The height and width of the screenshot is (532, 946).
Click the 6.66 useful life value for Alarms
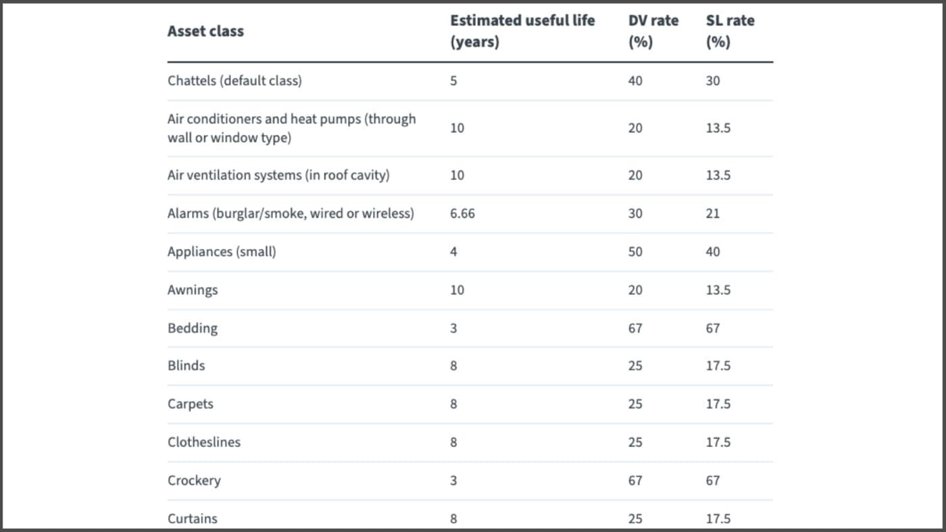[x=462, y=213]
